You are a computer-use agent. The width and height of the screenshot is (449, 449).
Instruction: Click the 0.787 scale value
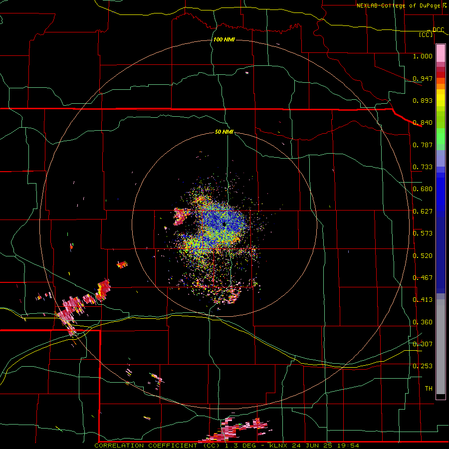(423, 145)
